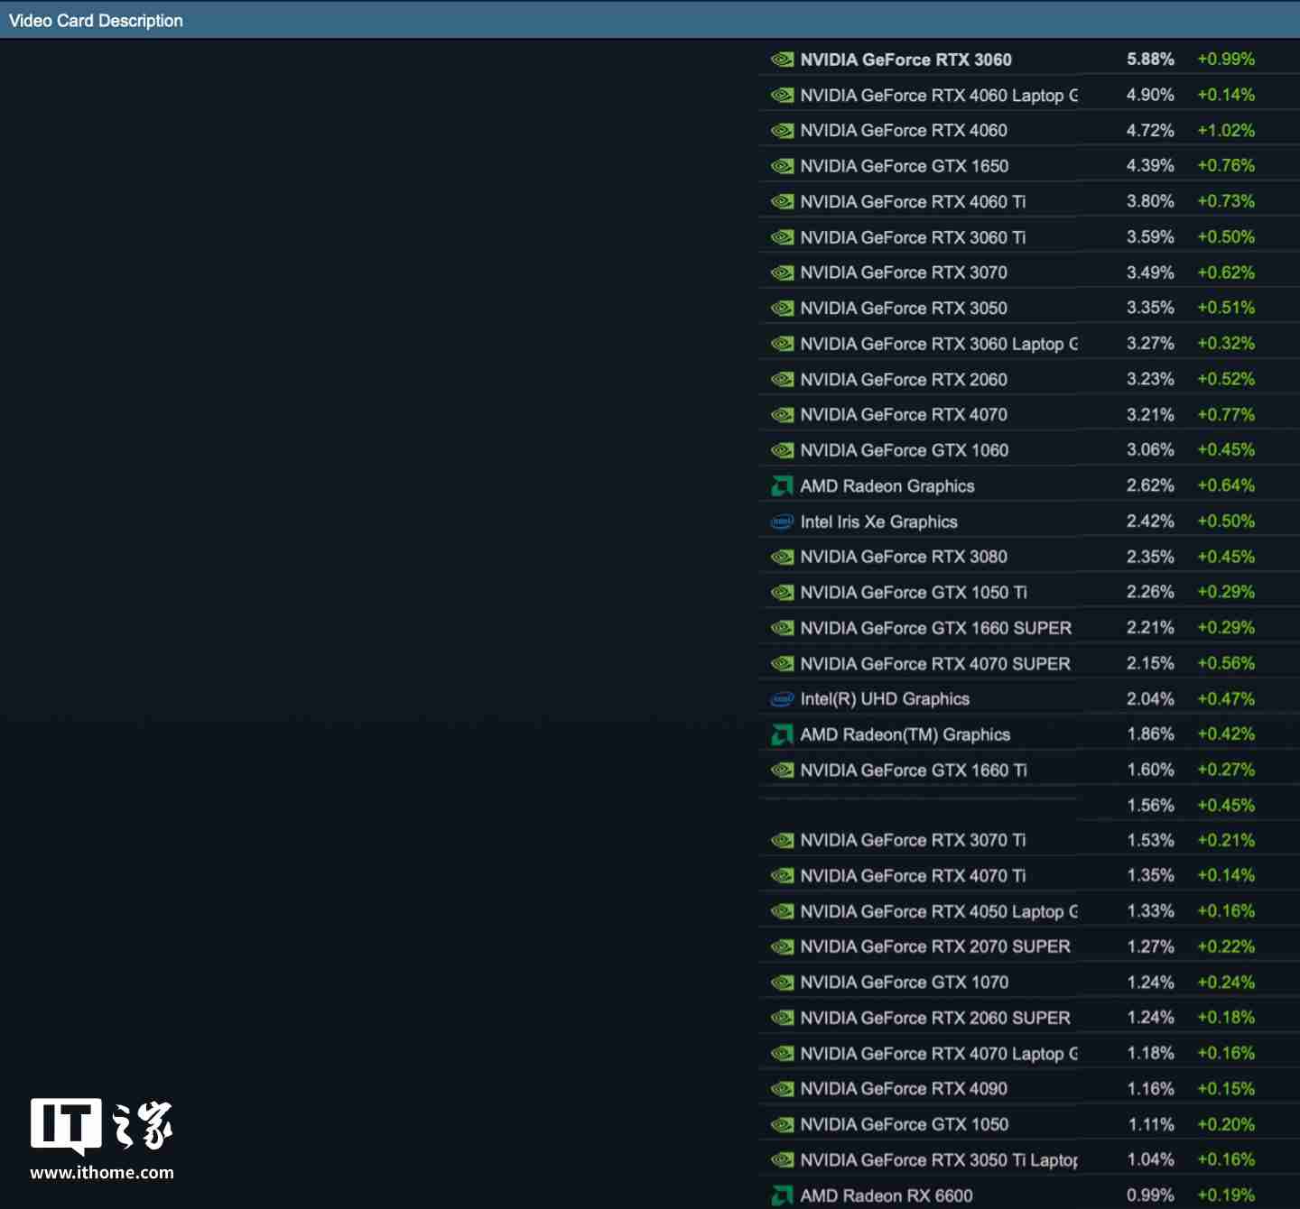
Task: Click the AMD logo beside Radeon(TM) Graphics
Action: pos(782,735)
